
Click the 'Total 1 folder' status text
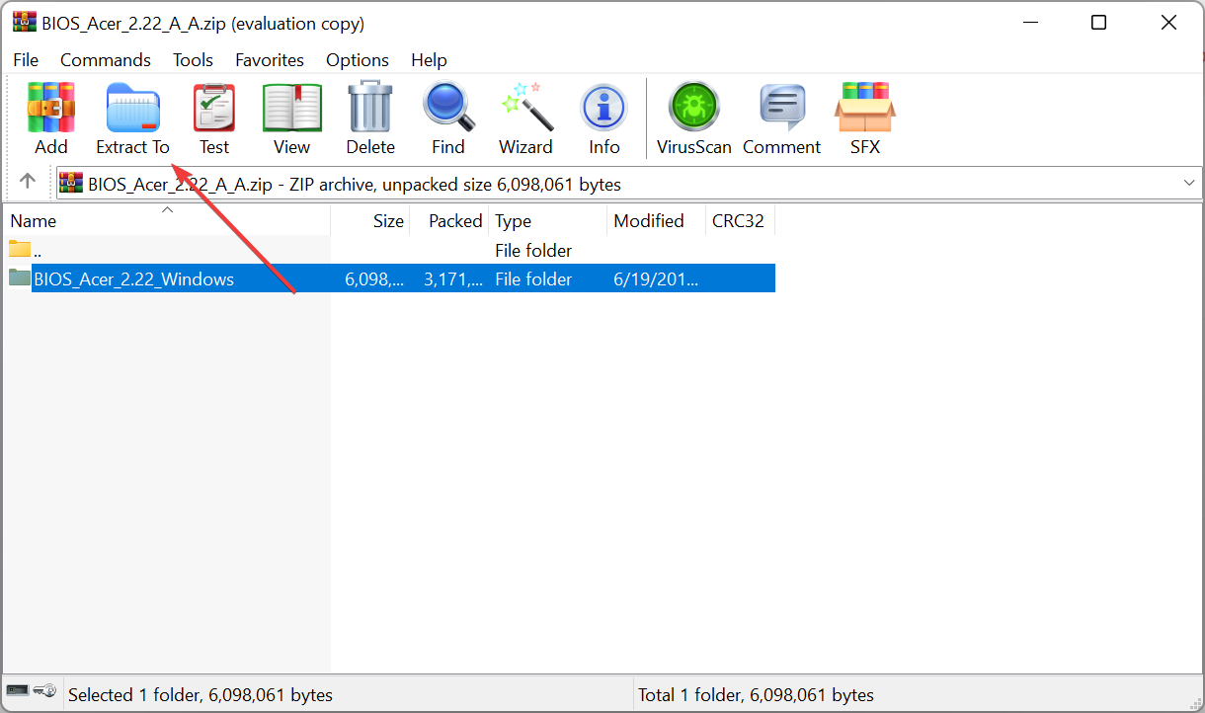[757, 695]
